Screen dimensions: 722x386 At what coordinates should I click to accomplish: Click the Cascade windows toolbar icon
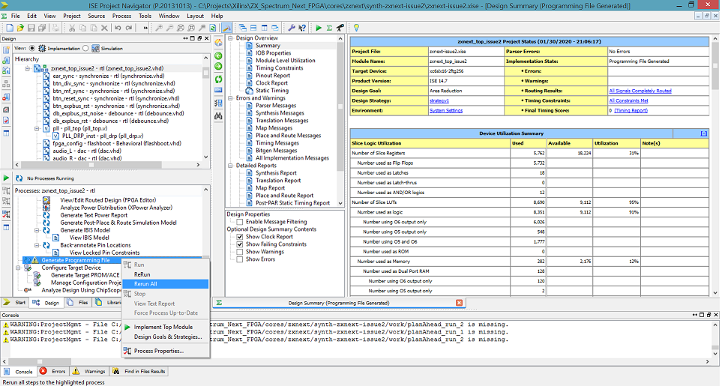[x=243, y=28]
